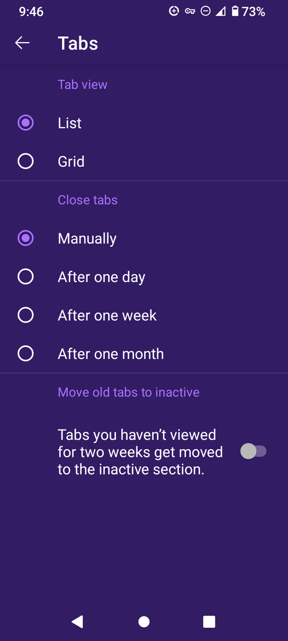Enable moving old tabs to inactive
Image resolution: width=288 pixels, height=641 pixels.
254,451
